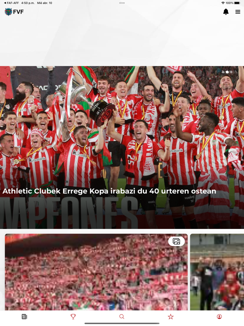Select the highlighted middle carousel dot

(227, 72)
